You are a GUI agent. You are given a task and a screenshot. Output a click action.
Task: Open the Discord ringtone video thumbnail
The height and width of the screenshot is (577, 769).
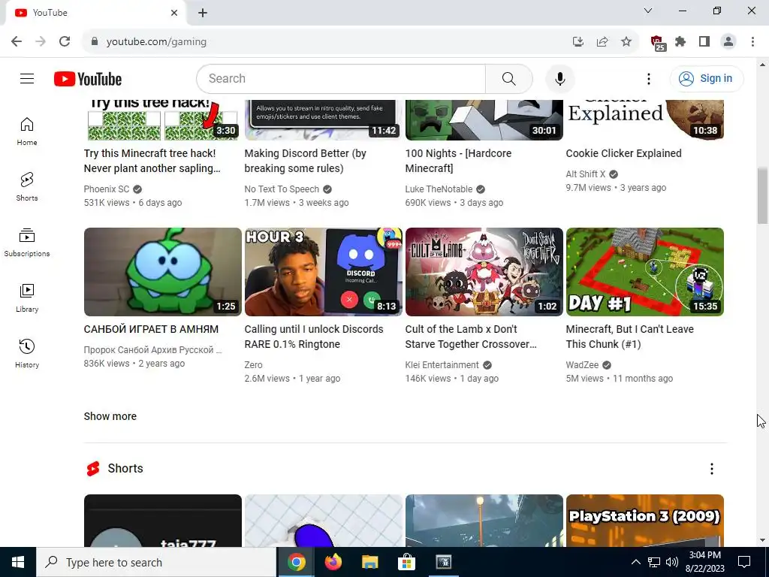click(324, 272)
